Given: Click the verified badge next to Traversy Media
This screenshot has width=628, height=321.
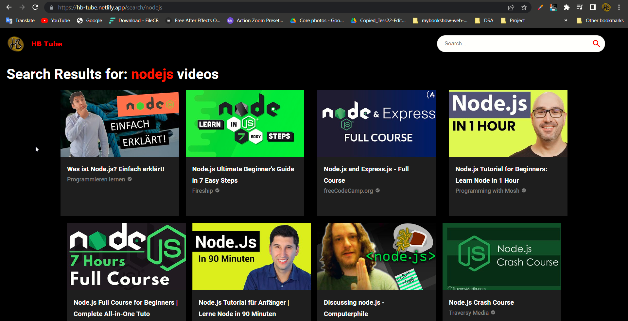Looking at the screenshot, I should (493, 313).
